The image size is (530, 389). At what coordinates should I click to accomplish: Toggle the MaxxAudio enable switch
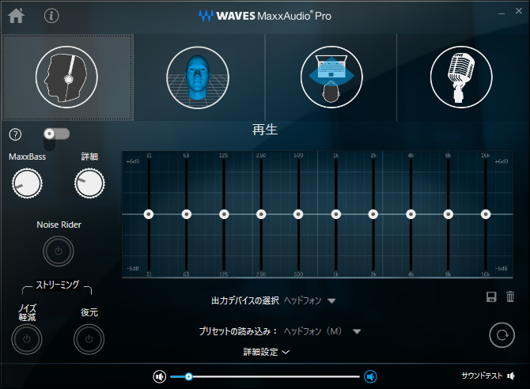pyautogui.click(x=57, y=134)
